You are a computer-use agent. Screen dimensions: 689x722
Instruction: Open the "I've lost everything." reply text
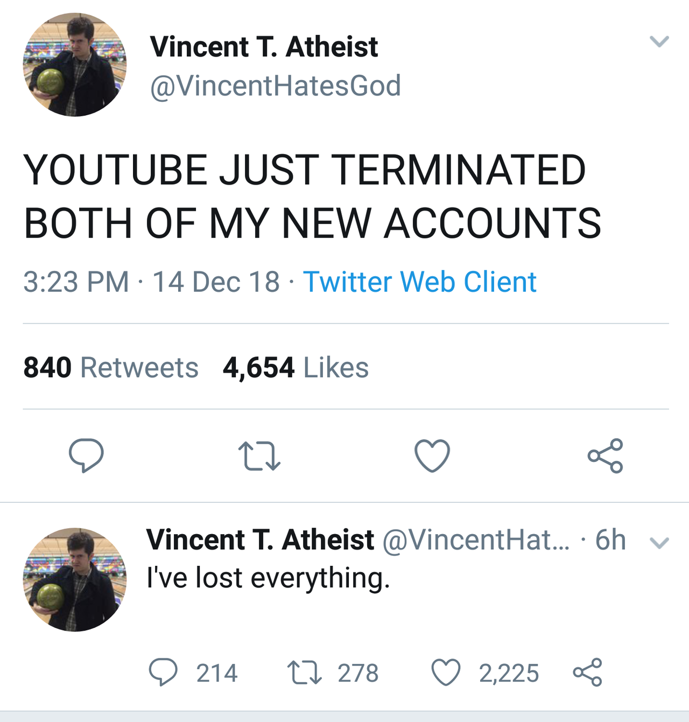point(268,578)
